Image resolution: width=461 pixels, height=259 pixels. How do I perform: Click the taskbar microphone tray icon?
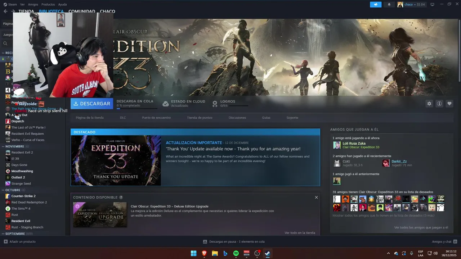(411, 253)
